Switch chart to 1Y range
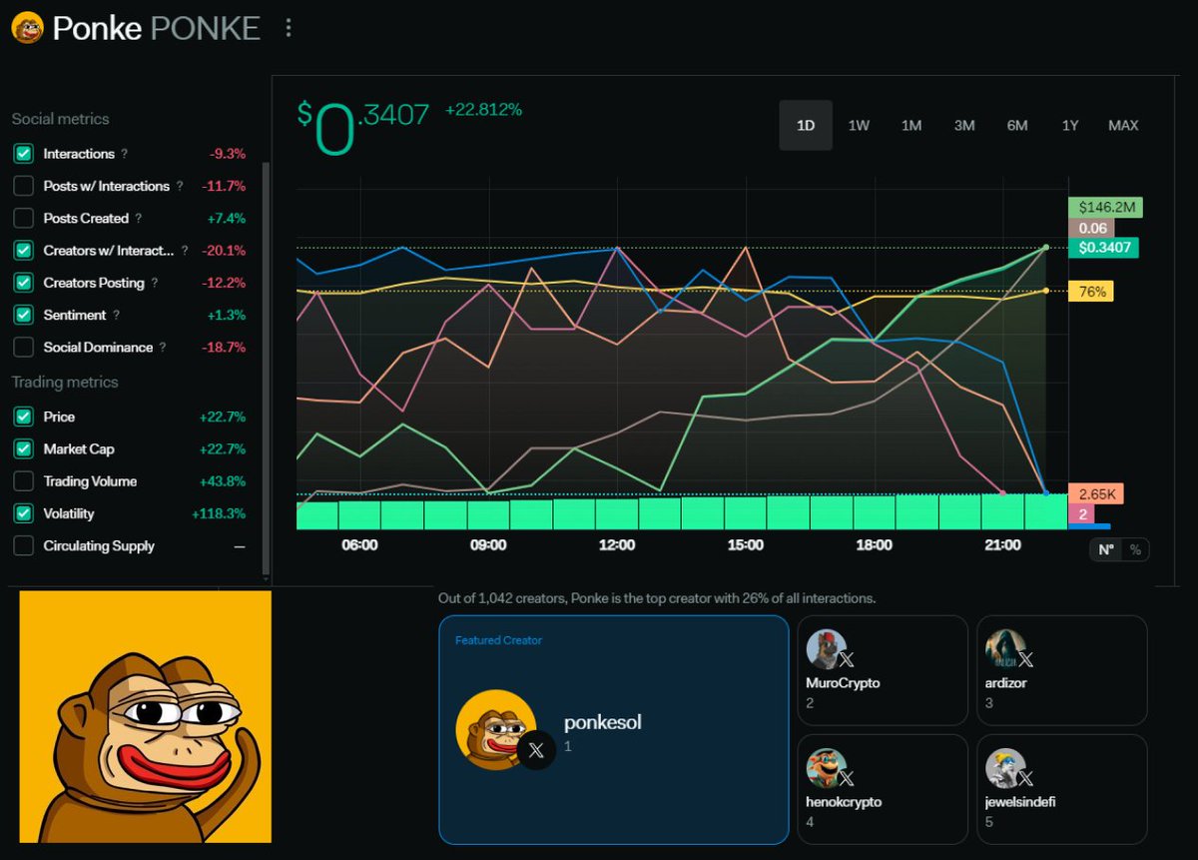Screen dimensions: 1198x860 tap(1070, 125)
